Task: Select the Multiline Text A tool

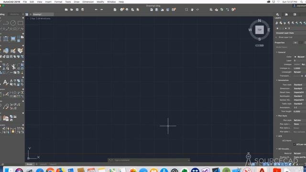Action: coord(5,83)
